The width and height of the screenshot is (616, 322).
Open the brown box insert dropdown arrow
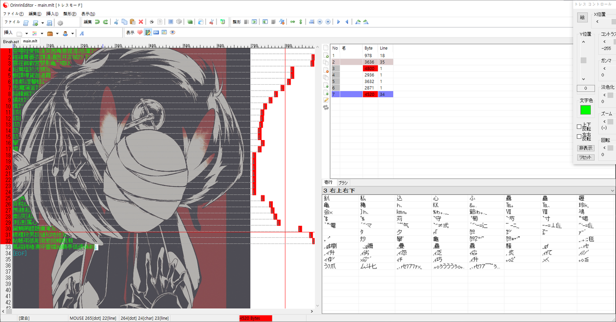(57, 34)
